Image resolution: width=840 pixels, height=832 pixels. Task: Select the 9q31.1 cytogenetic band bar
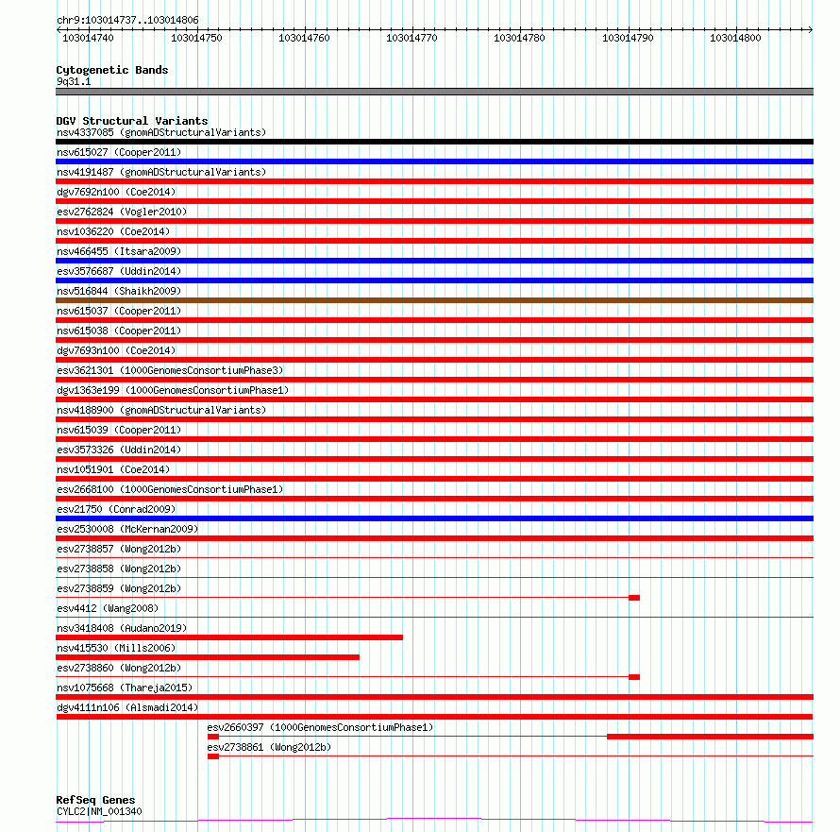(x=434, y=92)
